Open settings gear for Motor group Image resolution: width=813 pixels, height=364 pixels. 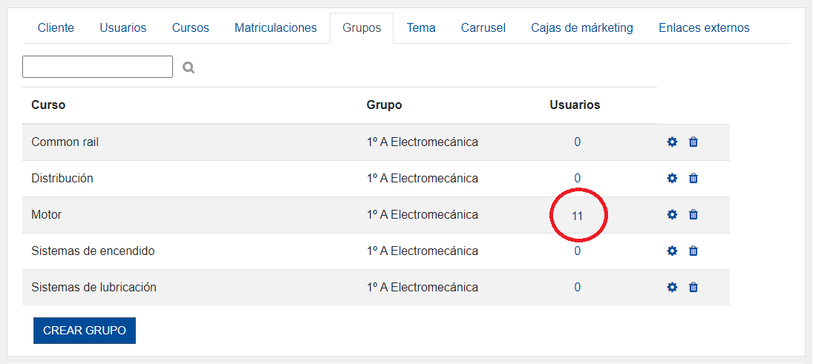(672, 214)
